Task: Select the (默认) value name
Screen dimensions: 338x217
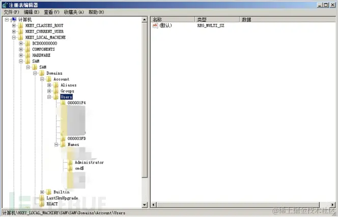Action: (x=165, y=25)
